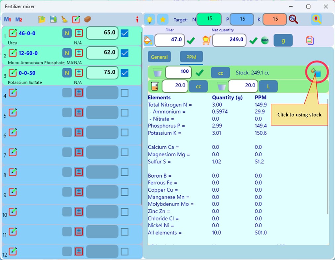Viewport: 335px width, 260px height.
Task: Open the fertilizer edit pencil in the toolbar
Action: 76,19
